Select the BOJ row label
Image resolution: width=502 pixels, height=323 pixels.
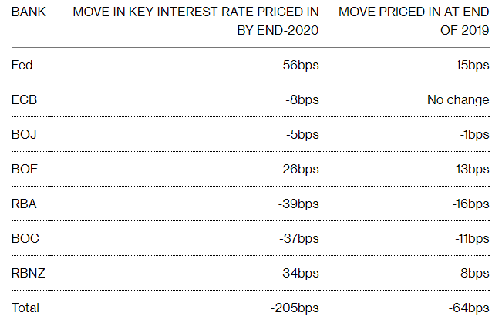point(24,134)
